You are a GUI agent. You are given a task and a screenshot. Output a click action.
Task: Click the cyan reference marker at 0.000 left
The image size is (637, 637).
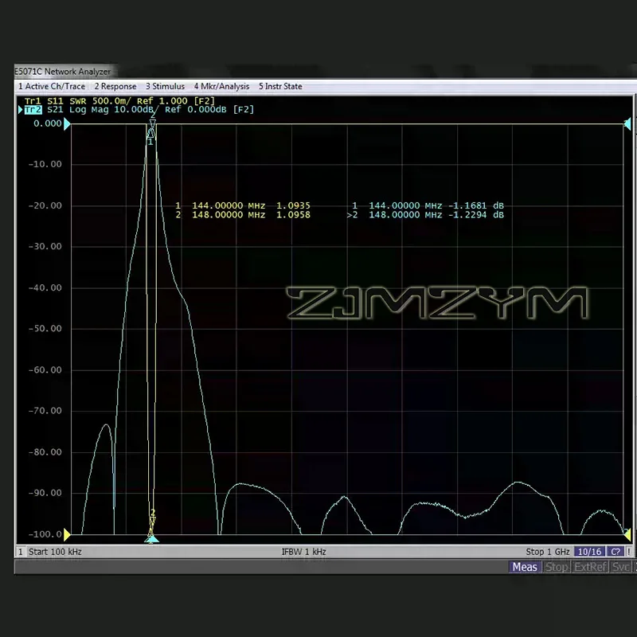(67, 123)
